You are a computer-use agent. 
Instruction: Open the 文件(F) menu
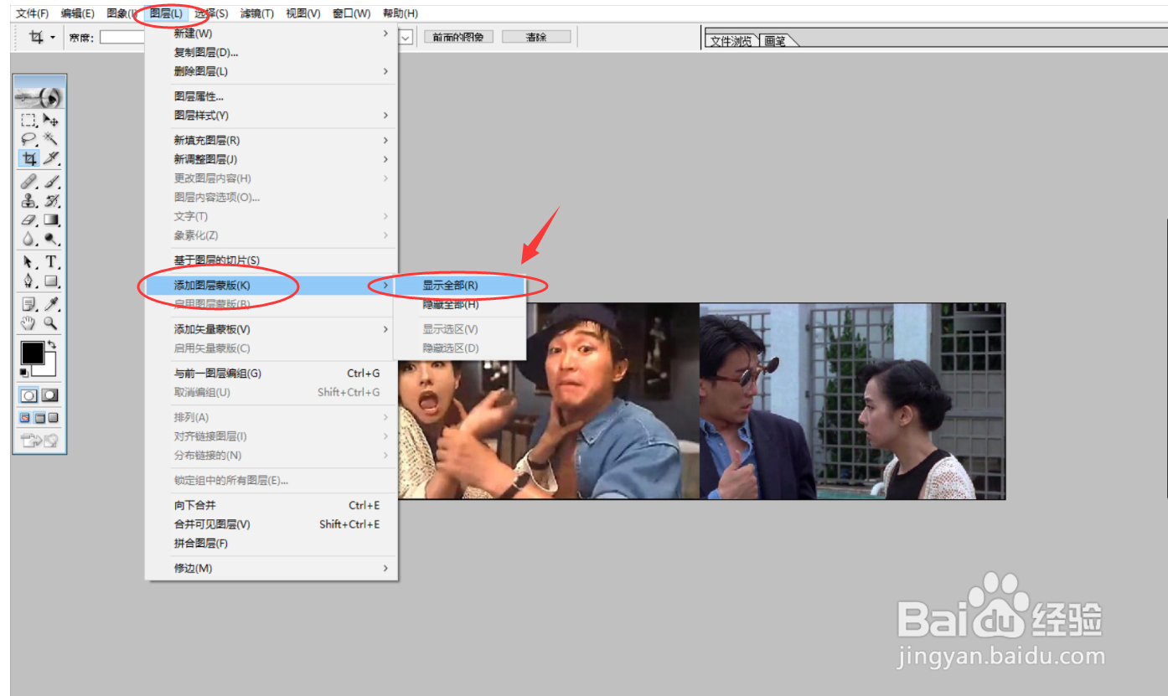coord(33,13)
